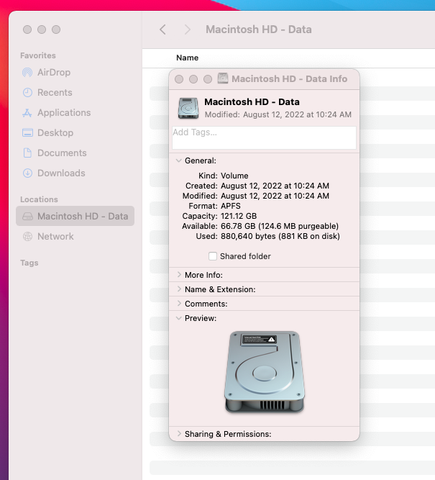This screenshot has width=435, height=480.
Task: Click the Tags section heading
Action: click(29, 263)
